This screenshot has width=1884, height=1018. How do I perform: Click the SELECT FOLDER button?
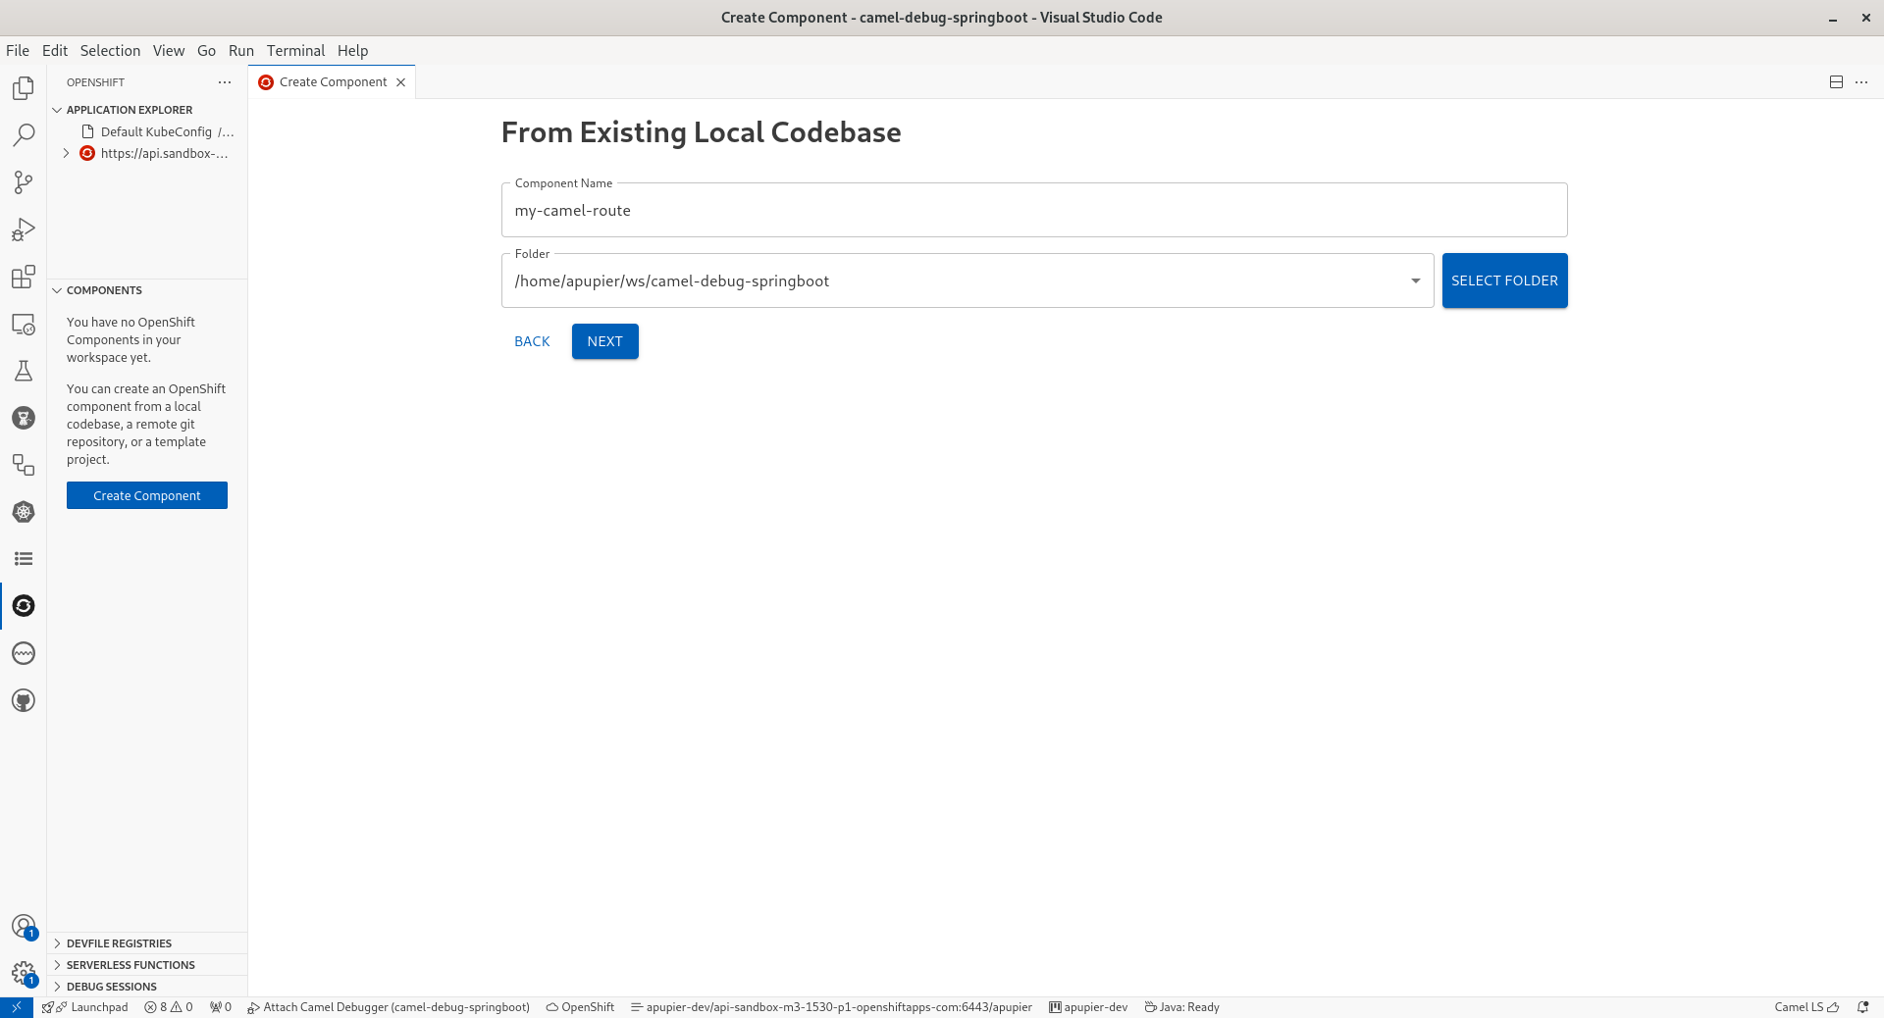tap(1504, 280)
